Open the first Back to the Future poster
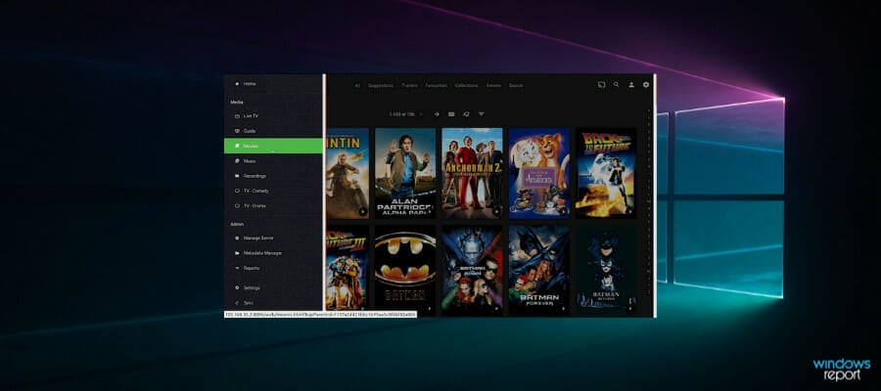 point(606,173)
